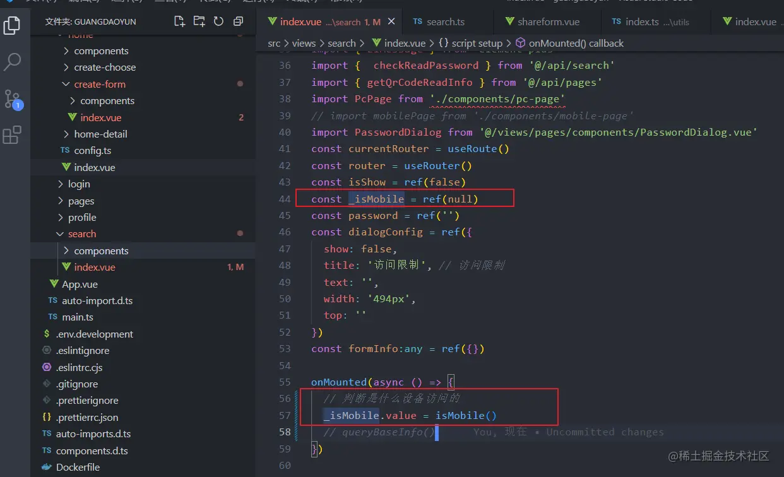This screenshot has height=477, width=784.
Task: Open Source Control view with 1 badge
Action: coord(13,99)
